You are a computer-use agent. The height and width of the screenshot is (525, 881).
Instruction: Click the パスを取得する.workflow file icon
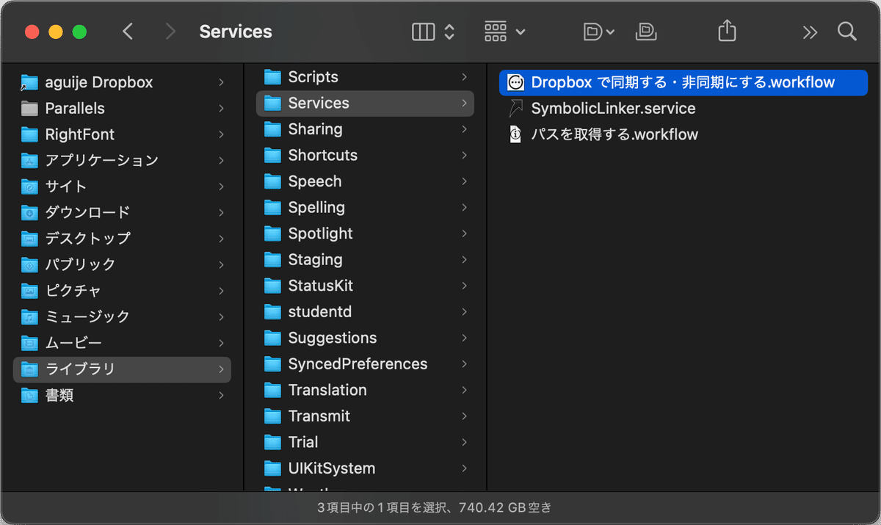click(516, 134)
